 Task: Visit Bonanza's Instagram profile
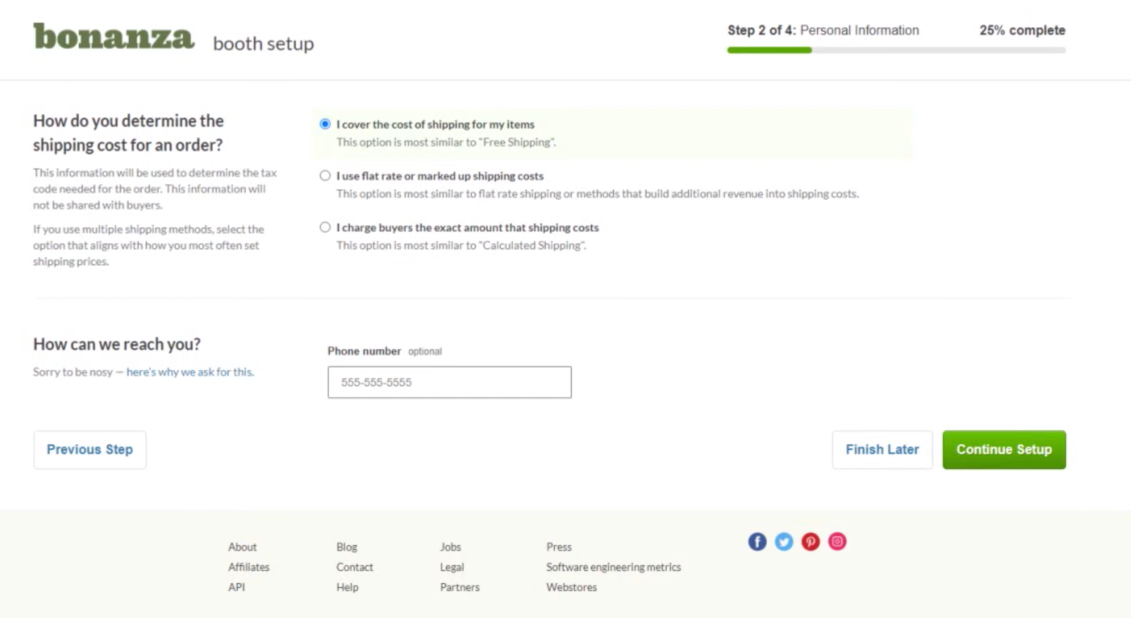tap(837, 541)
